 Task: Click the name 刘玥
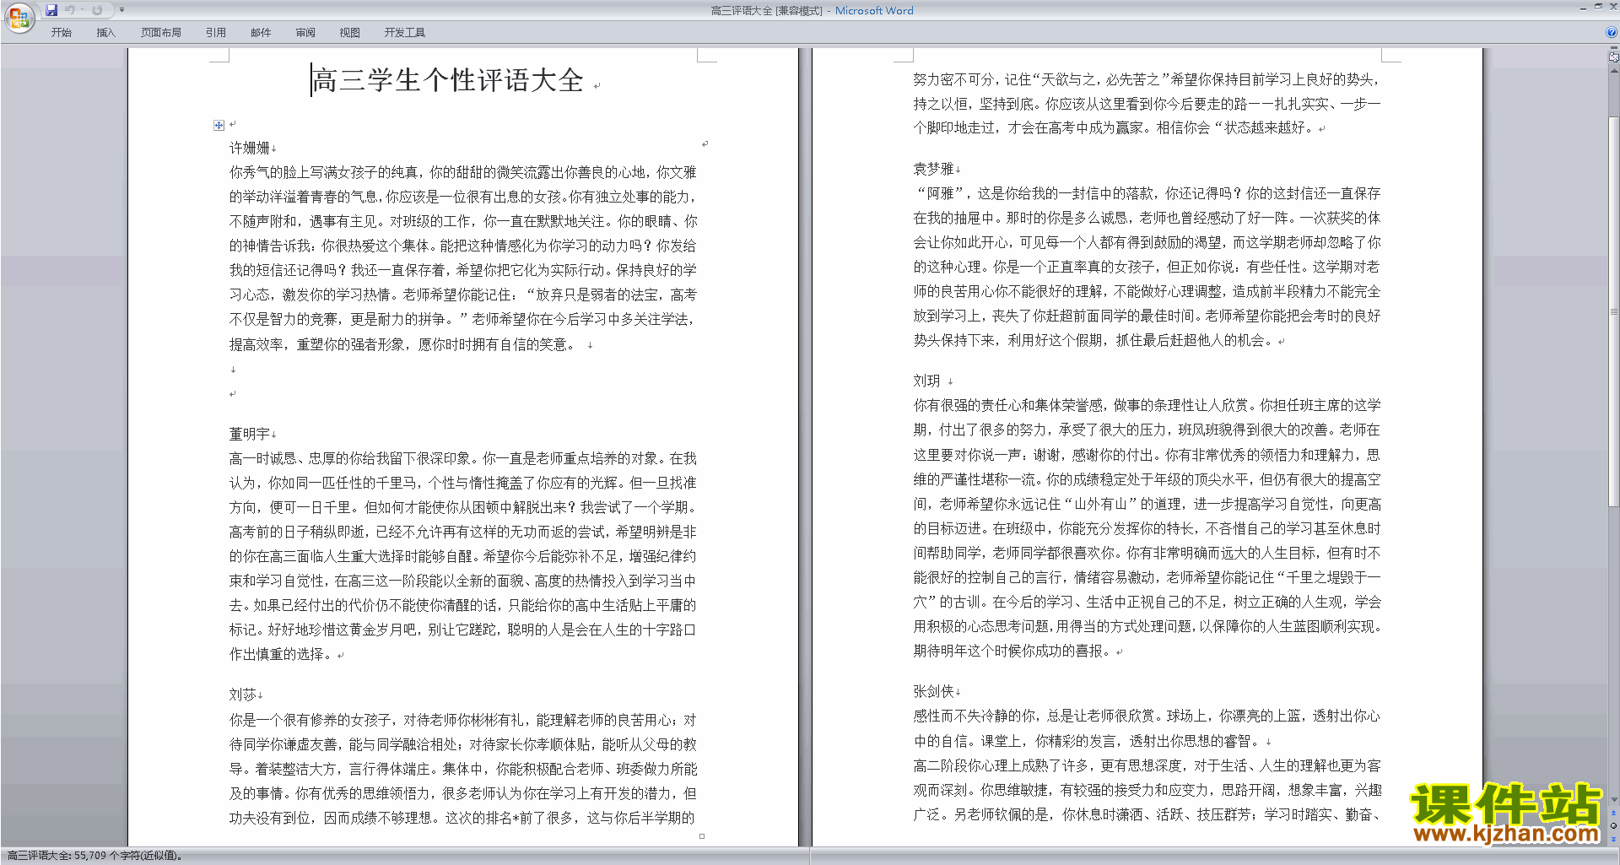[x=926, y=381]
